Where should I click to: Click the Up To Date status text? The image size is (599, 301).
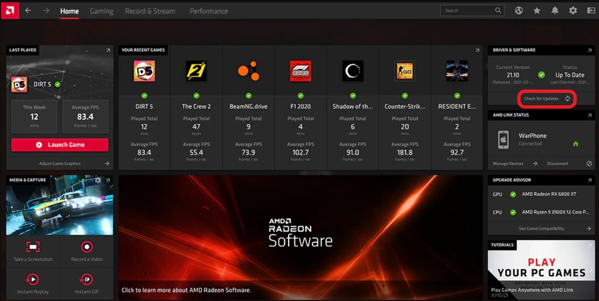click(x=570, y=75)
